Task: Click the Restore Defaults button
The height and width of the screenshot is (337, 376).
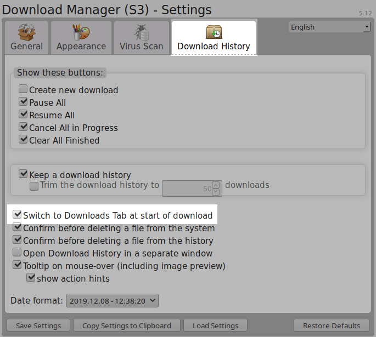Action: click(332, 325)
